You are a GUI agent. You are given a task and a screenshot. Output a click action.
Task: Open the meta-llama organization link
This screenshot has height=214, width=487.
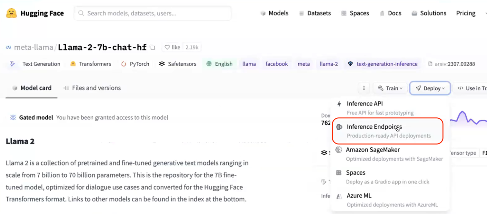click(34, 48)
